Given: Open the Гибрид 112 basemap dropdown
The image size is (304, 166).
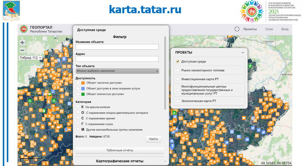Looking at the screenshot, I should pyautogui.click(x=30, y=57).
